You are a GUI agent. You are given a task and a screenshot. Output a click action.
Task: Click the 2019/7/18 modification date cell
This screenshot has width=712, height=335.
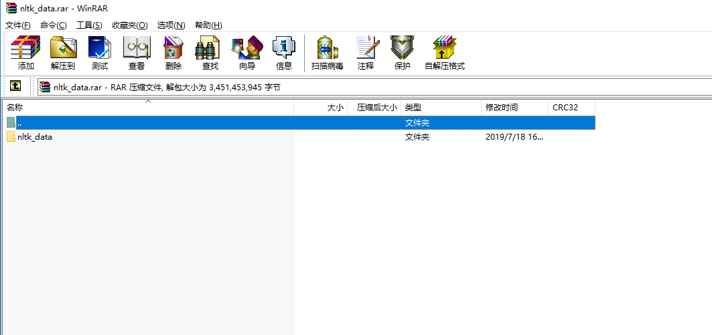(514, 137)
